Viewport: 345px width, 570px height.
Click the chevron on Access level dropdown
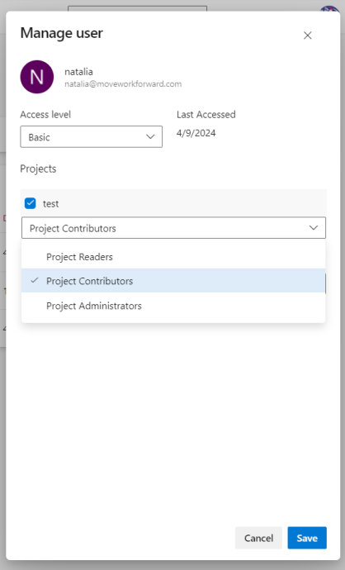[x=150, y=136]
